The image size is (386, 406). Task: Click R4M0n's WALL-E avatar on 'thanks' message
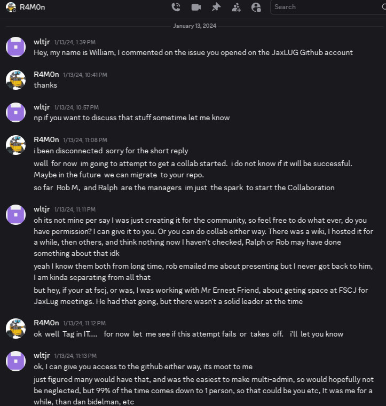coord(16,80)
